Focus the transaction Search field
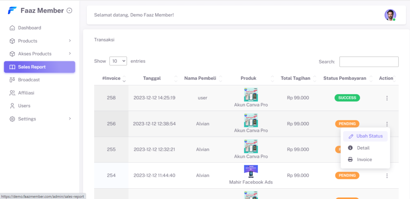Image resolution: width=410 pixels, height=199 pixels. tap(369, 62)
